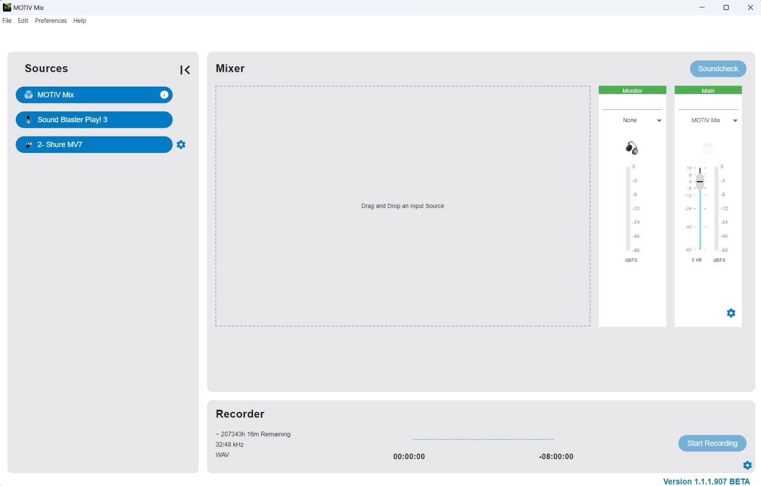Open the Help menu
The height and width of the screenshot is (486, 761).
[x=80, y=21]
